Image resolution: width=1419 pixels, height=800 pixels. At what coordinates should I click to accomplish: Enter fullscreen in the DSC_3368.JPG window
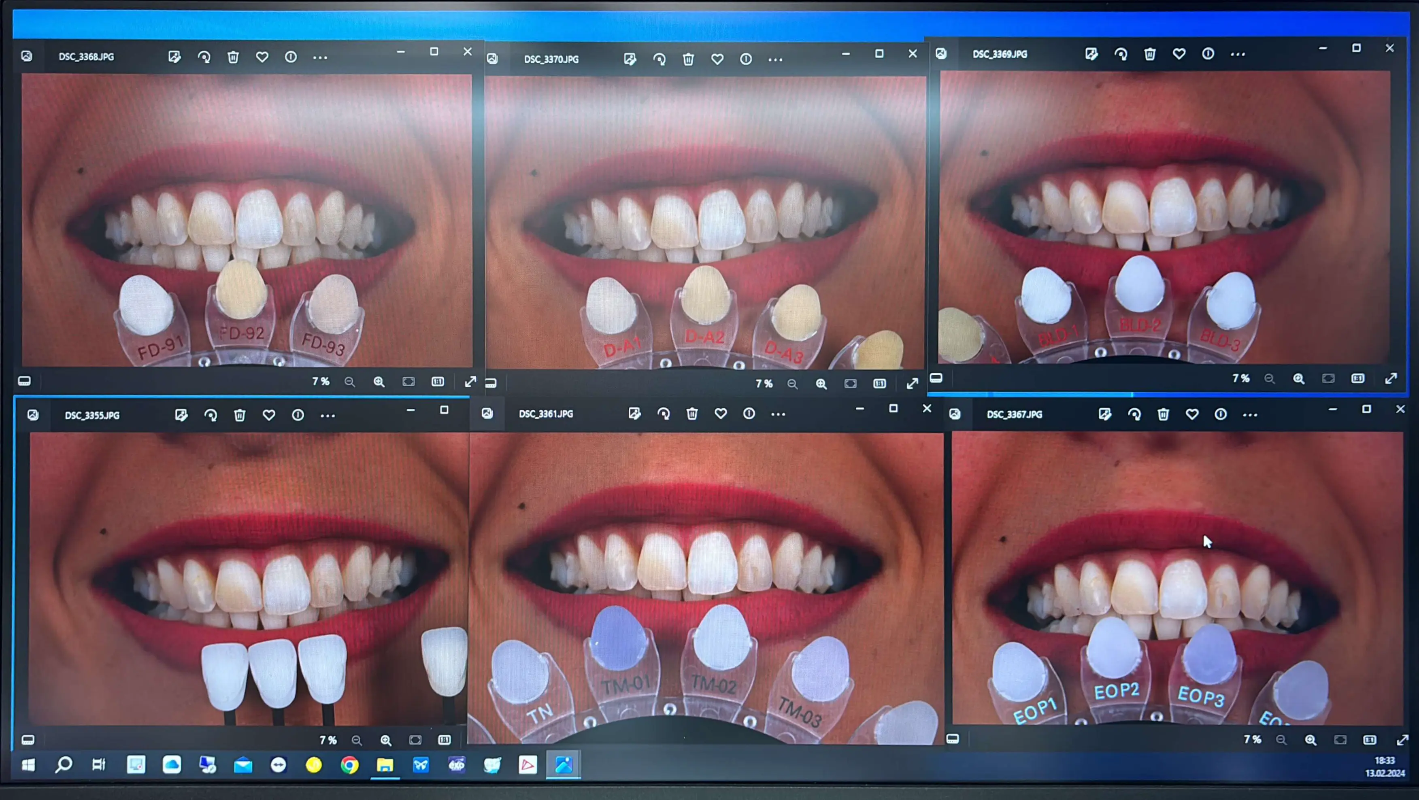470,382
